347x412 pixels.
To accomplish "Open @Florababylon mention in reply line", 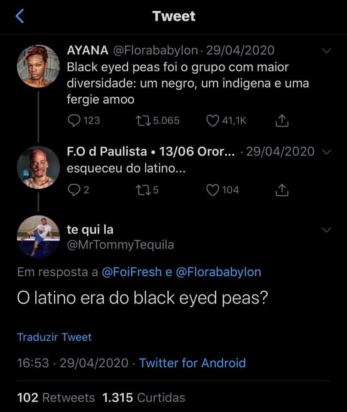I will point(218,272).
